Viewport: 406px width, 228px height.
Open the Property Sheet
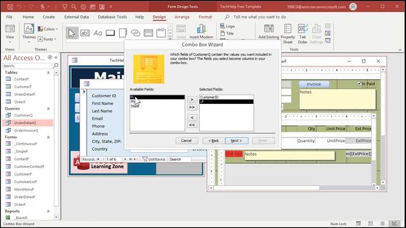(x=287, y=34)
